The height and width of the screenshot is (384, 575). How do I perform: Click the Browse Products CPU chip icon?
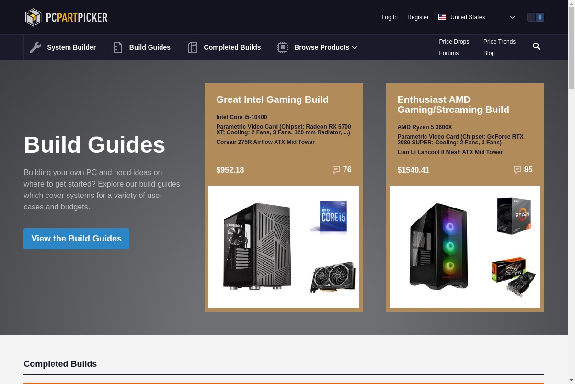pyautogui.click(x=283, y=47)
